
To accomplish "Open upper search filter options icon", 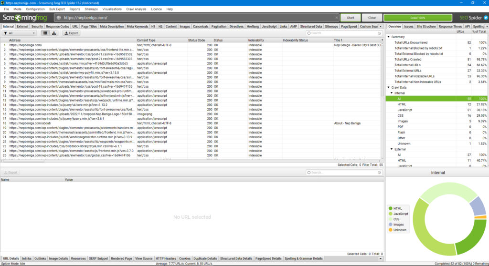I will [x=380, y=33].
